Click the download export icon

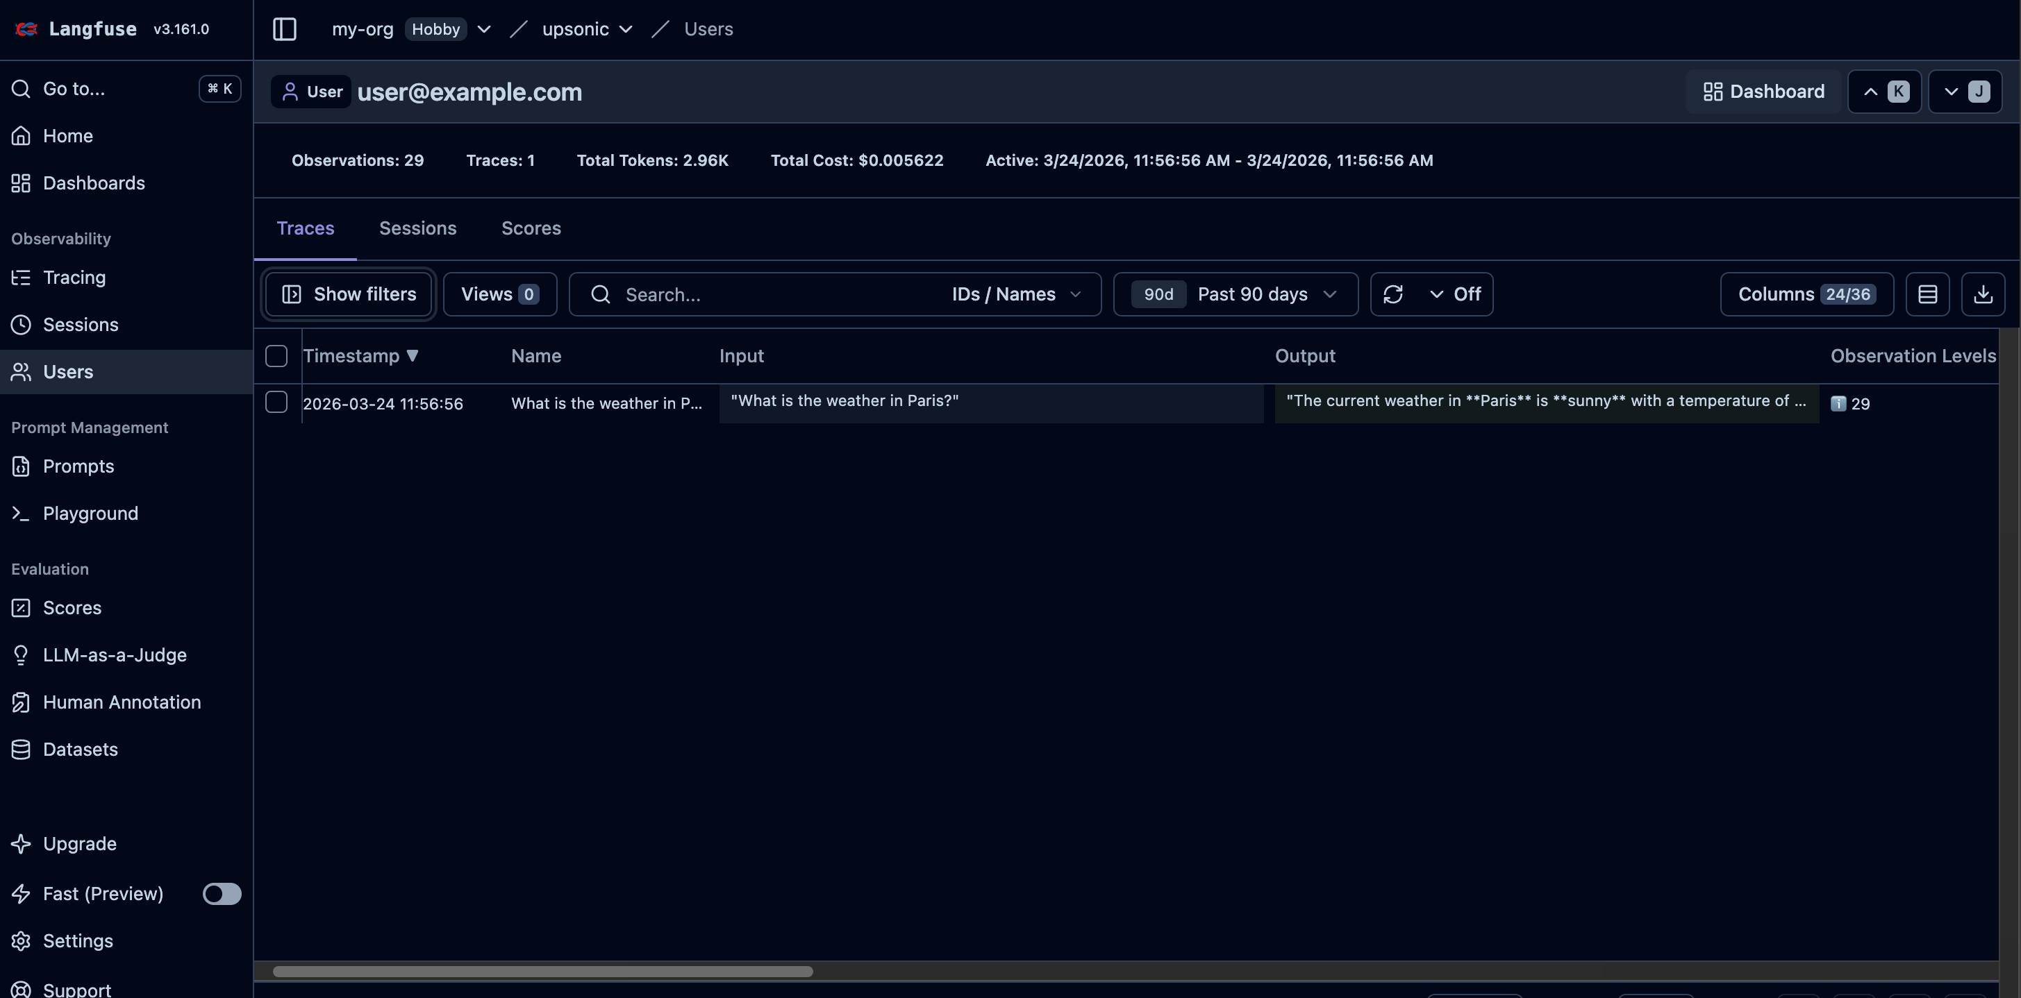coord(1983,294)
